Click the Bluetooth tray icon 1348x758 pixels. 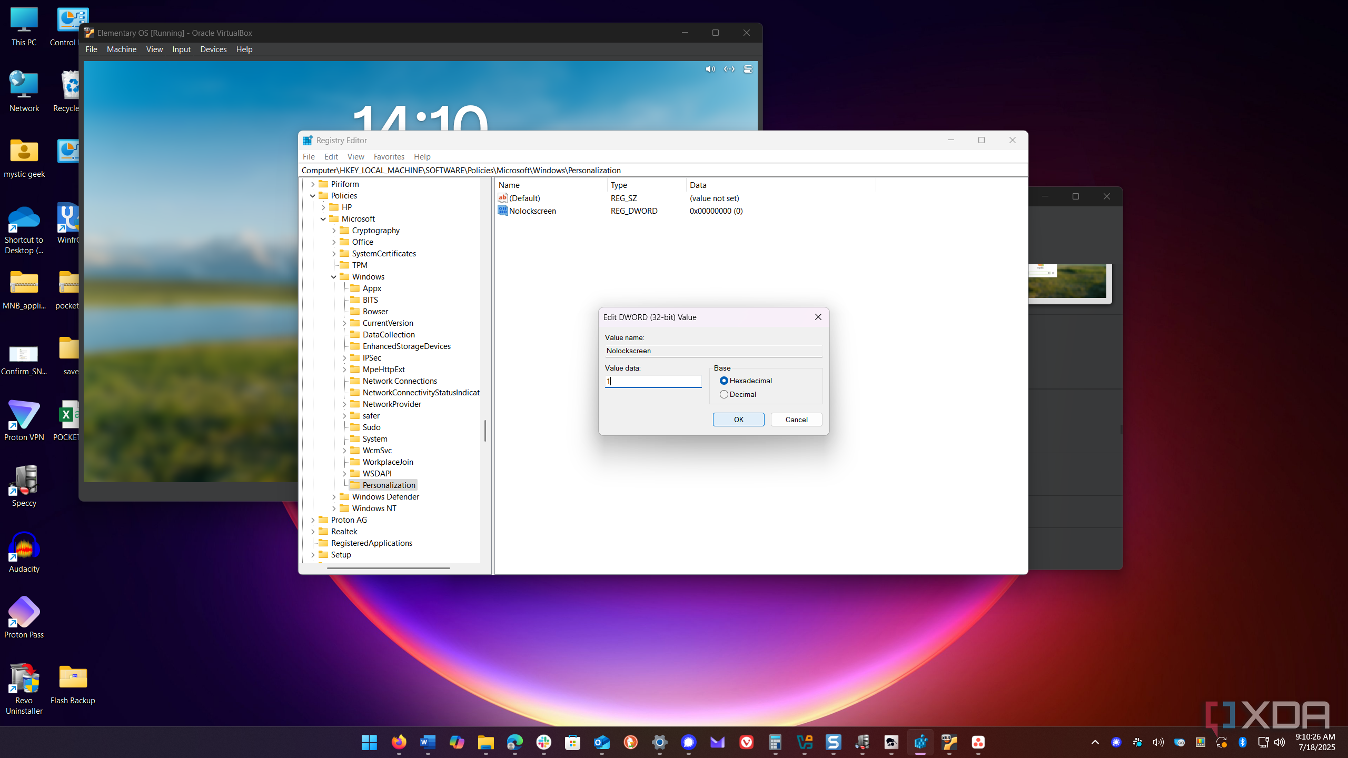(x=1242, y=742)
